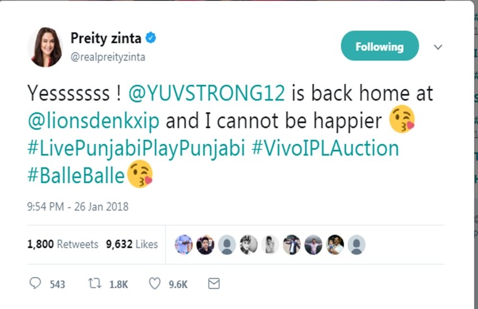The height and width of the screenshot is (309, 478).
Task: Click the first liker avatar in the row
Action: pyautogui.click(x=183, y=244)
